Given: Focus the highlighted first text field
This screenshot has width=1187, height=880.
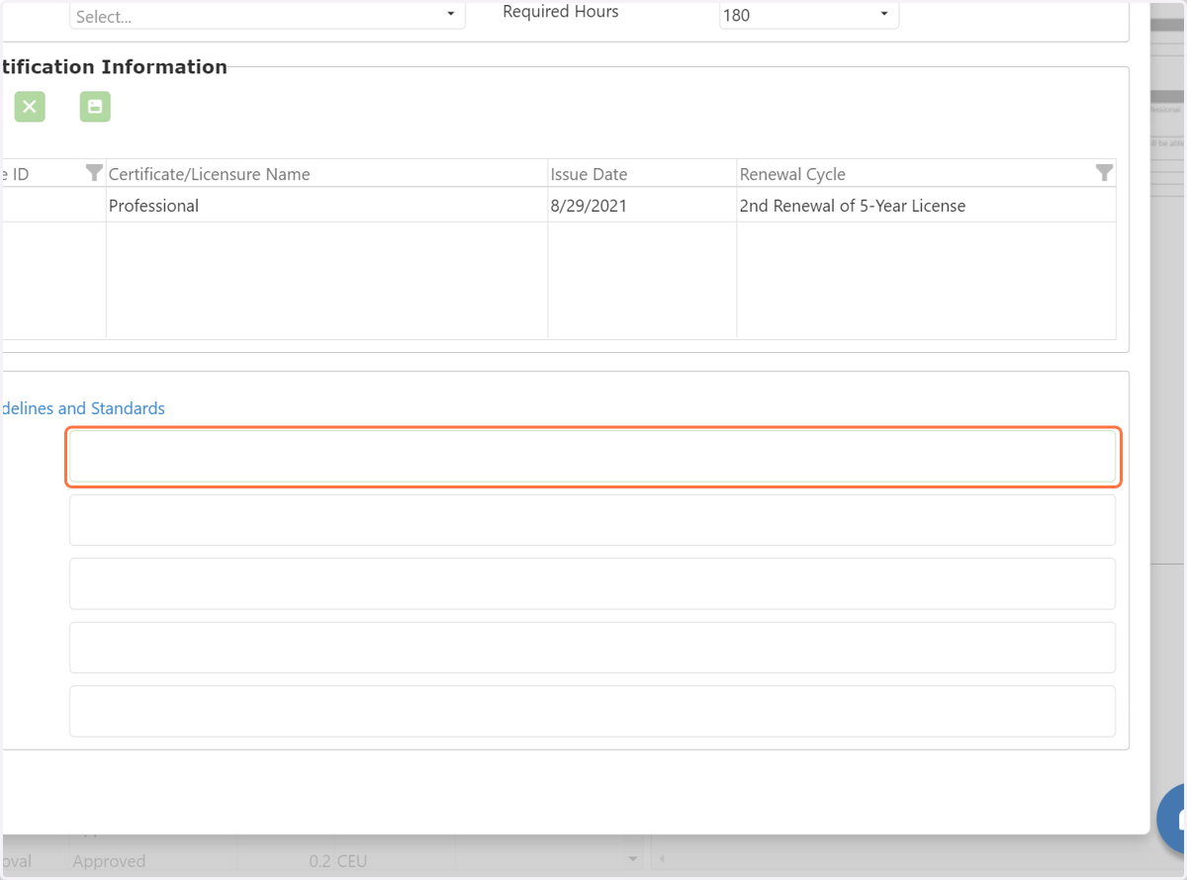Looking at the screenshot, I should click(x=593, y=457).
